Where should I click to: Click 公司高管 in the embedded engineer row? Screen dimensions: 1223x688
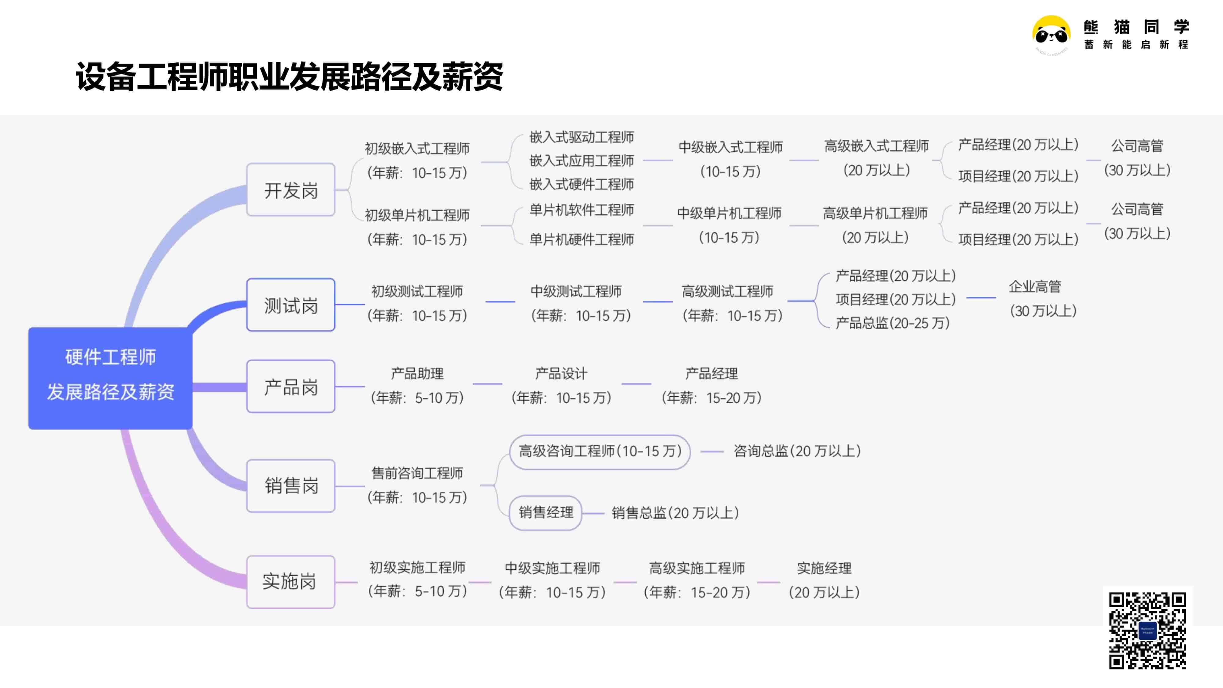click(1137, 146)
